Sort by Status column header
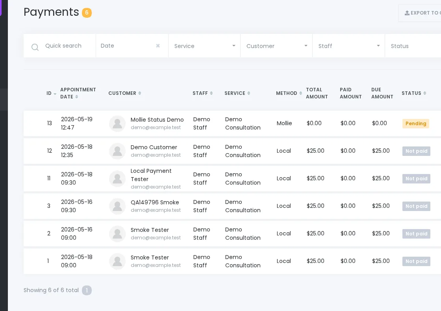 (x=414, y=93)
